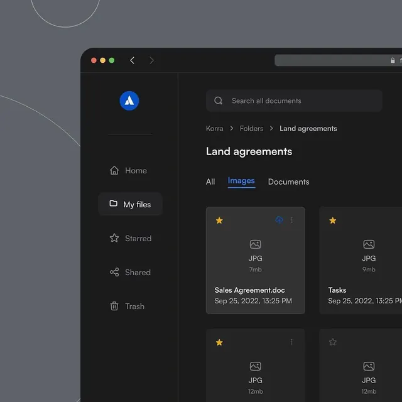Open Starred in sidebar
Viewport: 402px width, 402px height.
pyautogui.click(x=131, y=238)
